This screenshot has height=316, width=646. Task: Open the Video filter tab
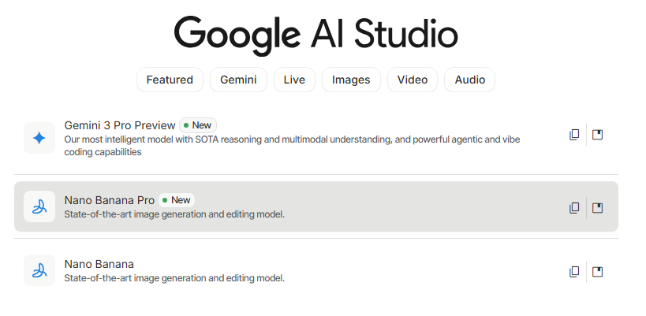tap(413, 80)
